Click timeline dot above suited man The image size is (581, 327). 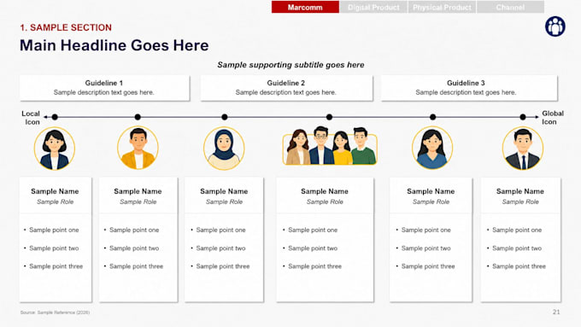[x=523, y=117]
